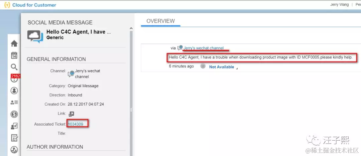361x156 pixels.
Task: Click the Channel value in General Information
Action: 84,73
